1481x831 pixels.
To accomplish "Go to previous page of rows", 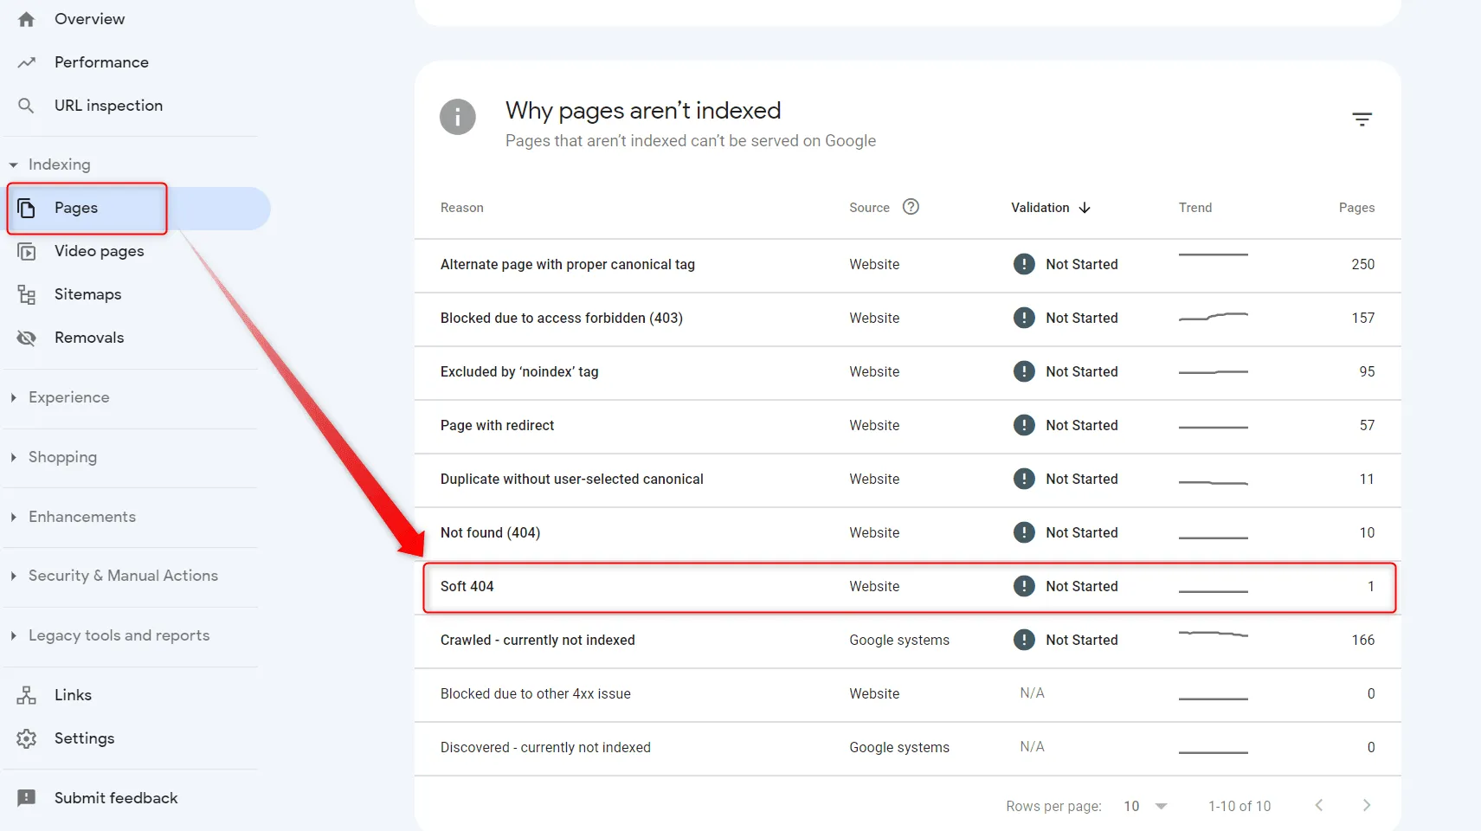I will click(x=1319, y=806).
